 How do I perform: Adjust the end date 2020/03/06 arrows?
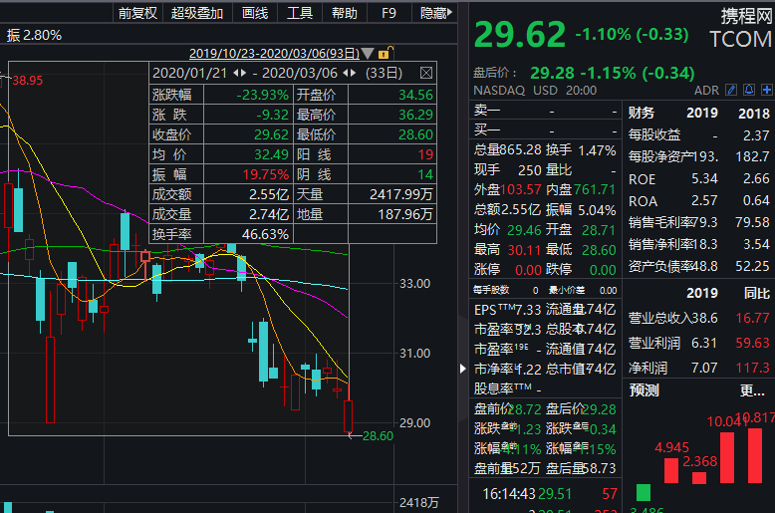coord(348,73)
